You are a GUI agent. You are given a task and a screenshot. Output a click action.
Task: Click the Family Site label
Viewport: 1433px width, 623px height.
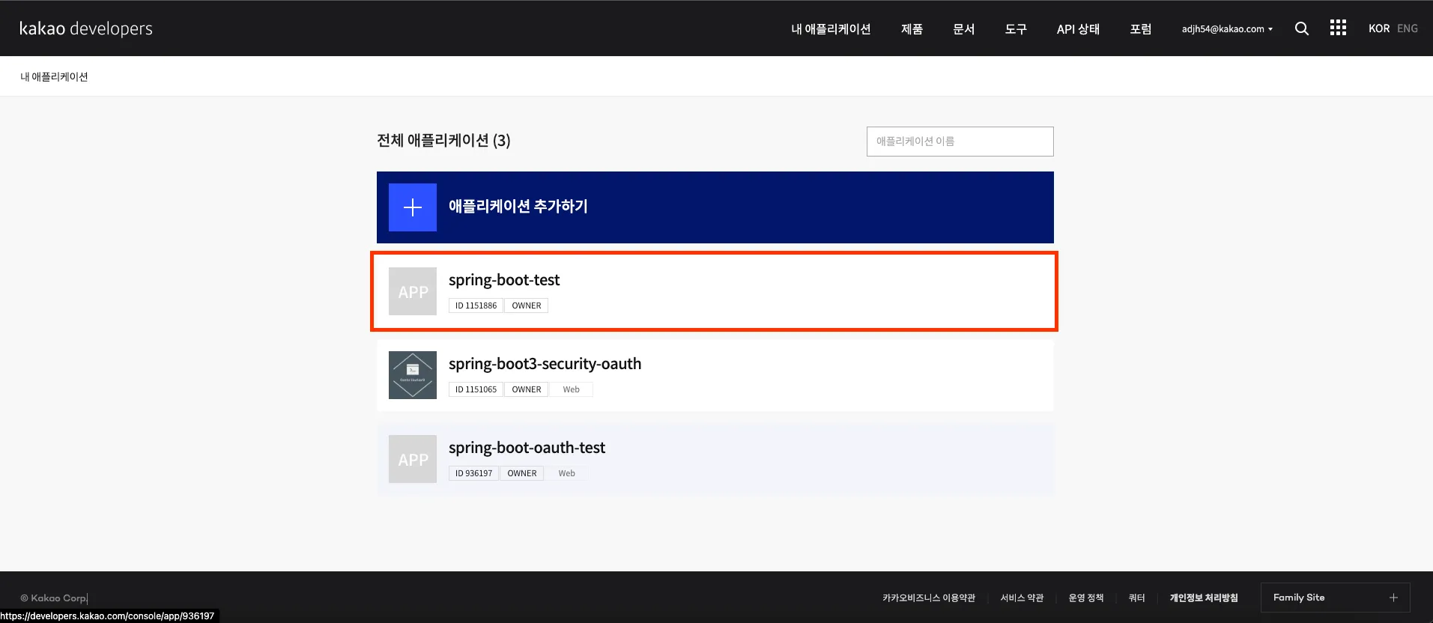(1299, 598)
